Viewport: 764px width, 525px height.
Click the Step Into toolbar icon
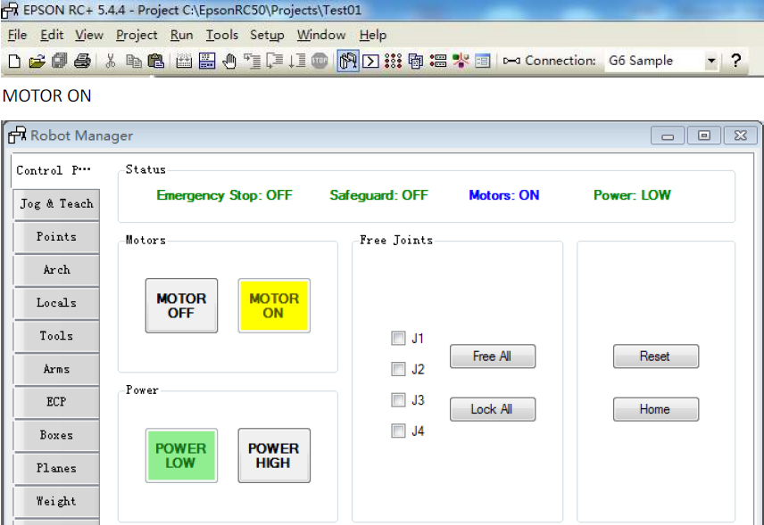tap(252, 61)
